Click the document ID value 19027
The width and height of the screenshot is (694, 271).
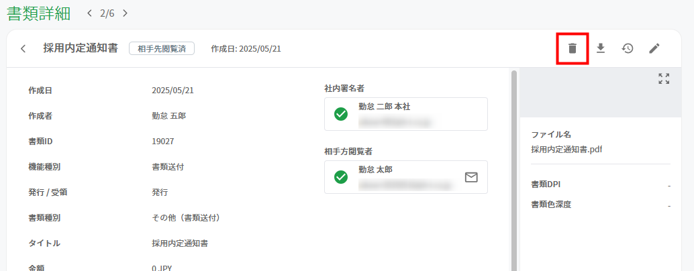point(163,142)
